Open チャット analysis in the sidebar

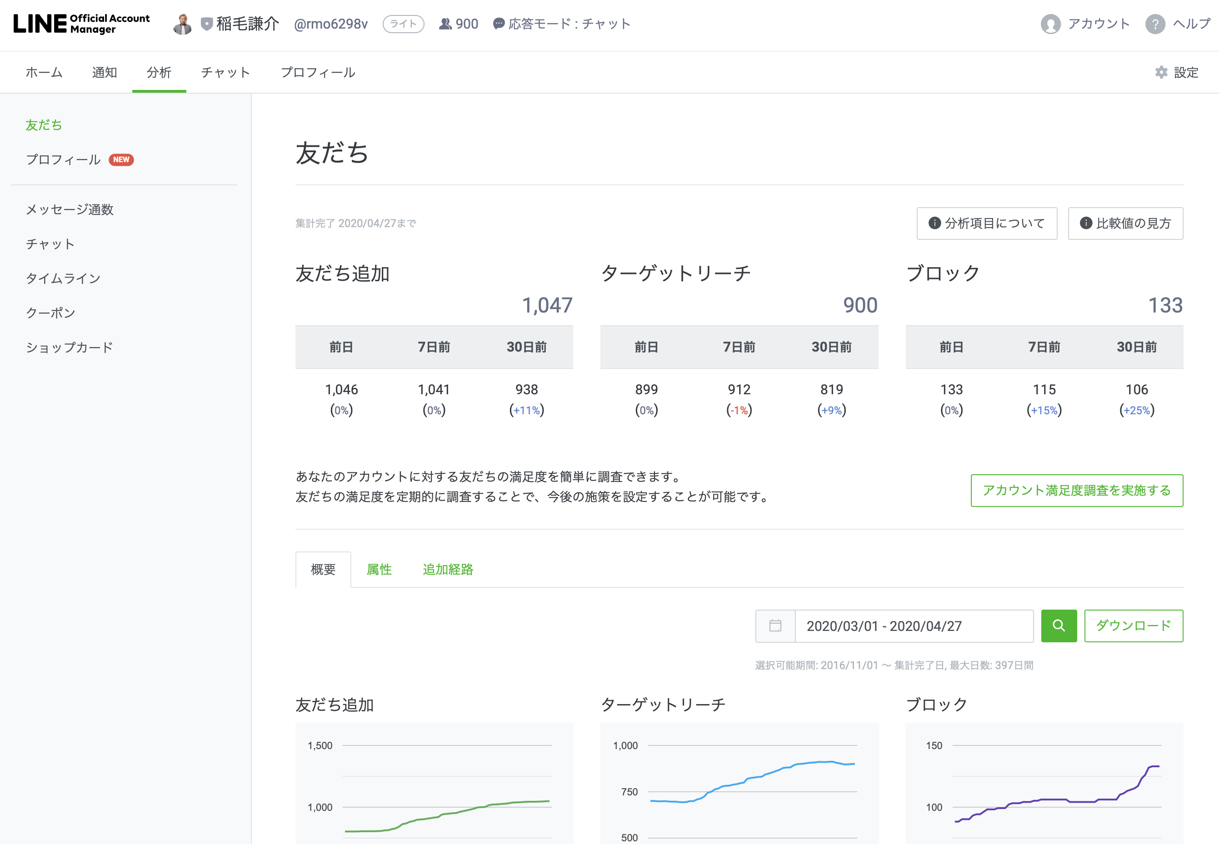[50, 244]
